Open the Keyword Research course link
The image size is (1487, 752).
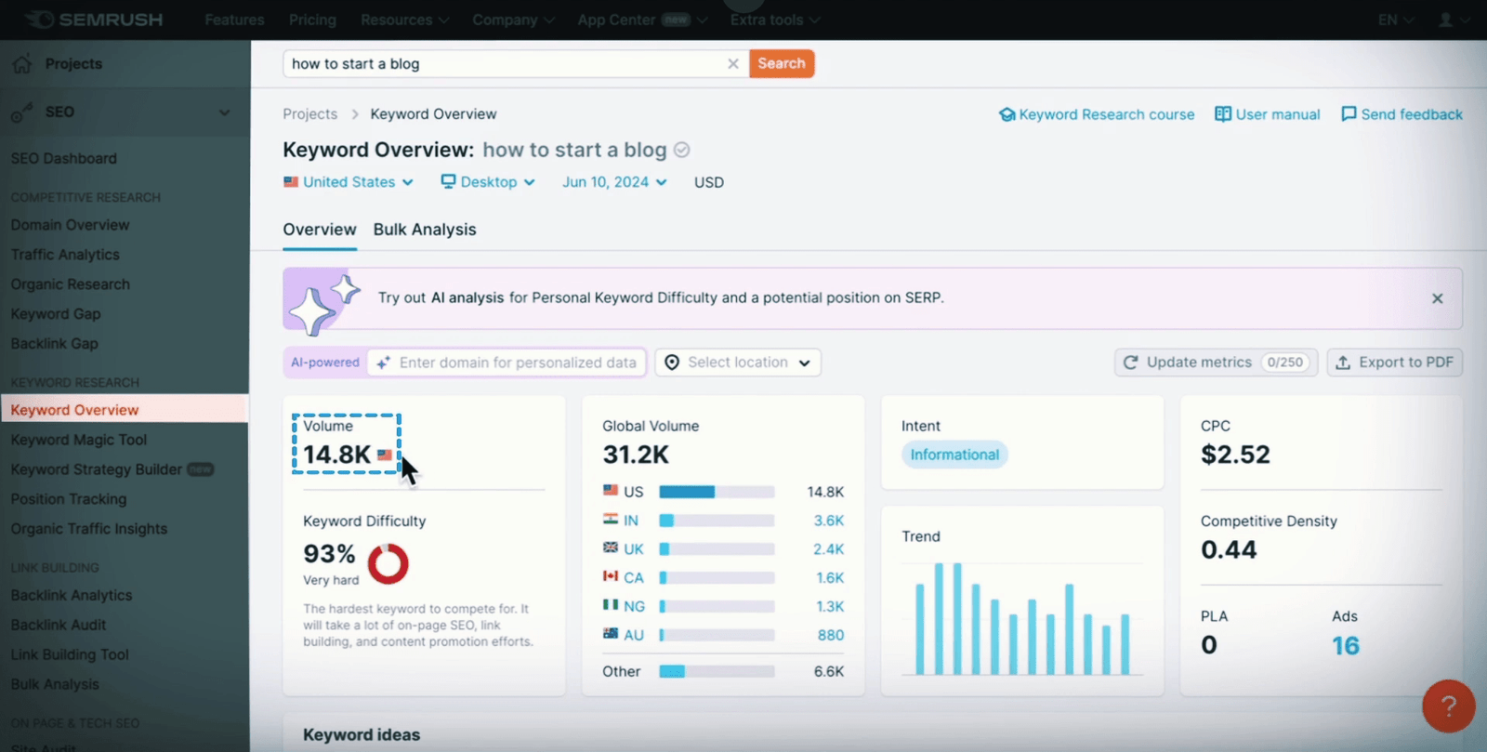click(x=1097, y=114)
